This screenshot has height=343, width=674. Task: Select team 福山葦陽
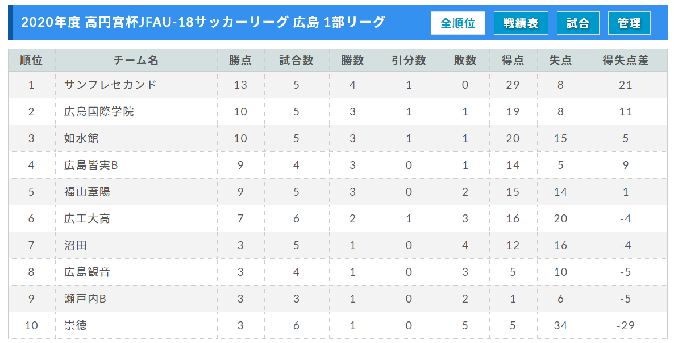pos(88,192)
